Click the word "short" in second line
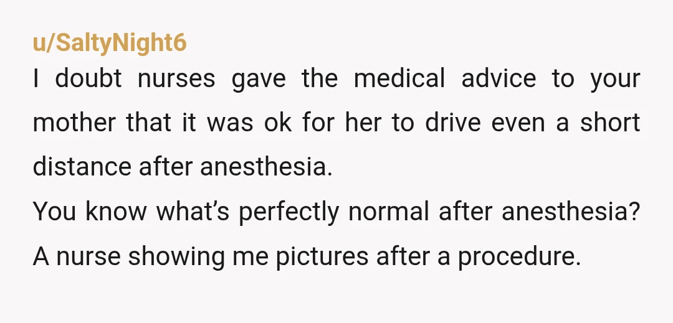The width and height of the screenshot is (673, 323). [610, 123]
